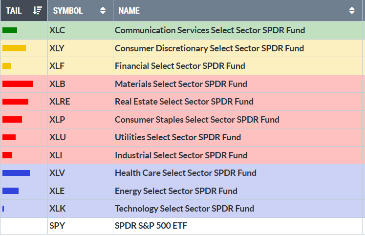Sort by the SYMBOL header label
365x236 pixels.
click(68, 10)
